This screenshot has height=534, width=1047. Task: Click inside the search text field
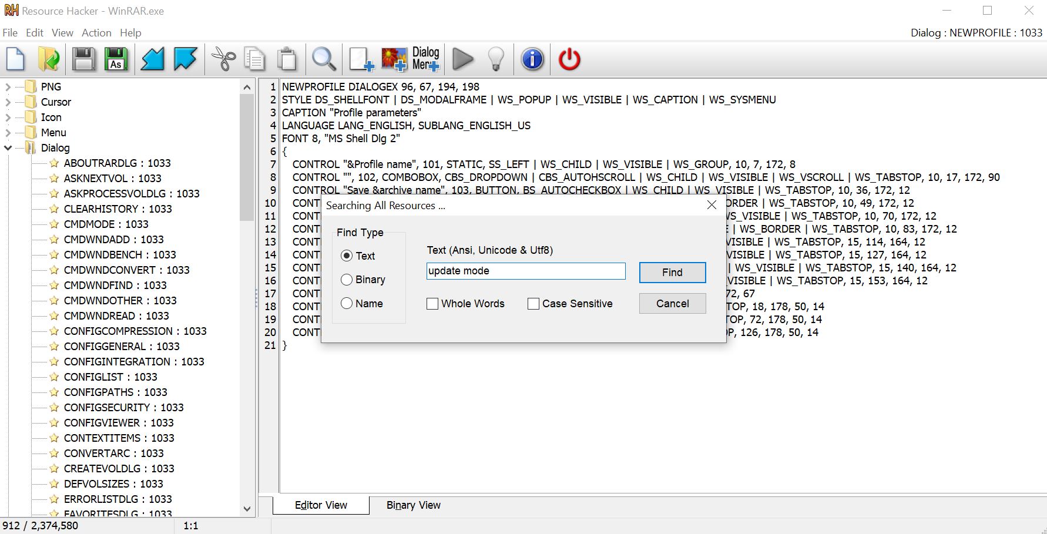(x=525, y=271)
